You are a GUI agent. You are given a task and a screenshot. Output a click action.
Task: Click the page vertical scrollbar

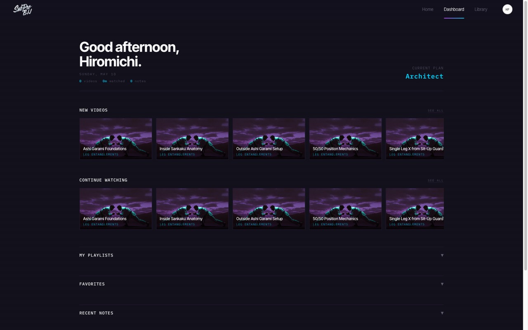pyautogui.click(x=526, y=136)
